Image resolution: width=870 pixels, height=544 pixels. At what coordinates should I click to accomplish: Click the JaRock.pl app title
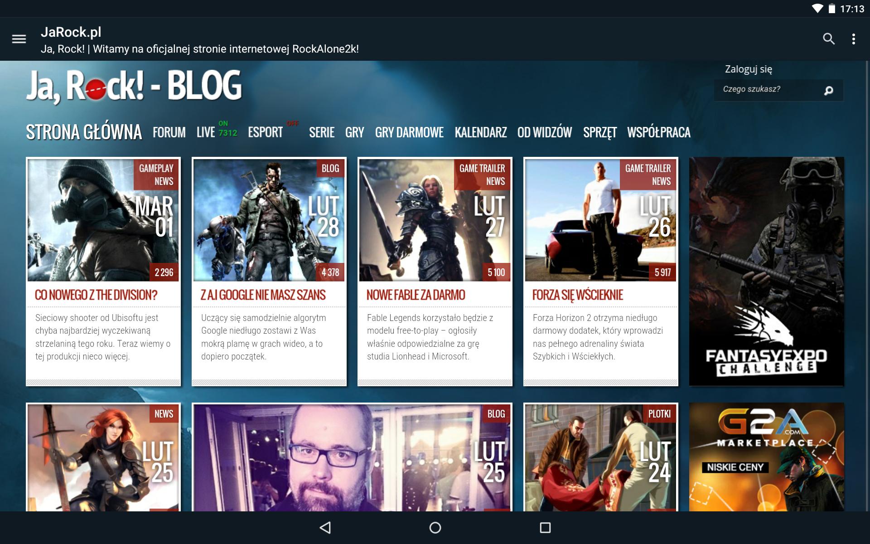[x=71, y=32]
